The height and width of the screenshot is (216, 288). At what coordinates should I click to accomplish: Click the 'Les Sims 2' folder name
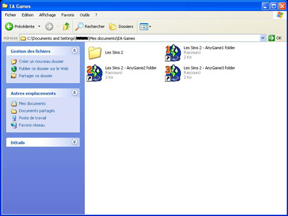click(114, 52)
